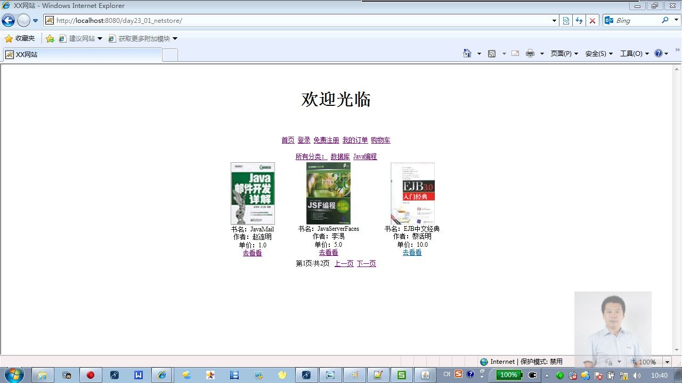Click the Read Mail envelope icon
This screenshot has height=383, width=682.
coord(515,53)
